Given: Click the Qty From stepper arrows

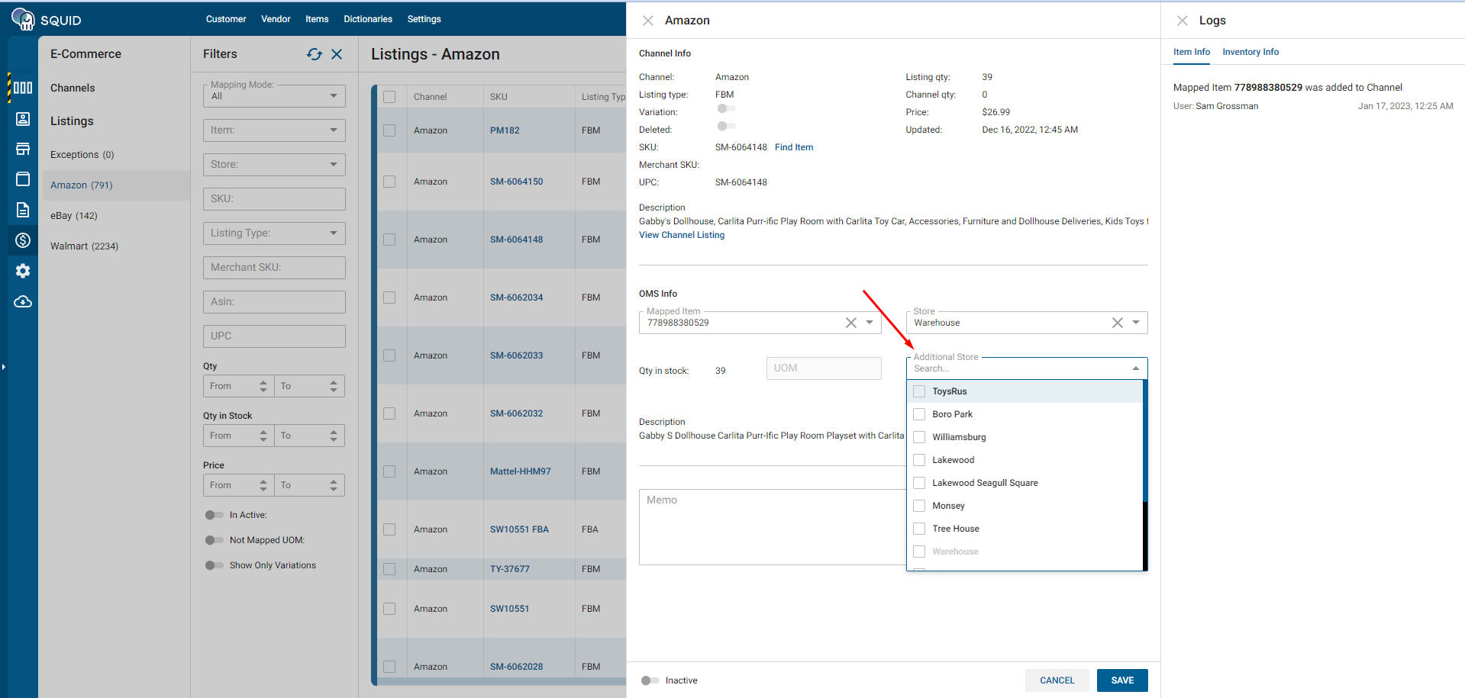Looking at the screenshot, I should click(x=263, y=386).
